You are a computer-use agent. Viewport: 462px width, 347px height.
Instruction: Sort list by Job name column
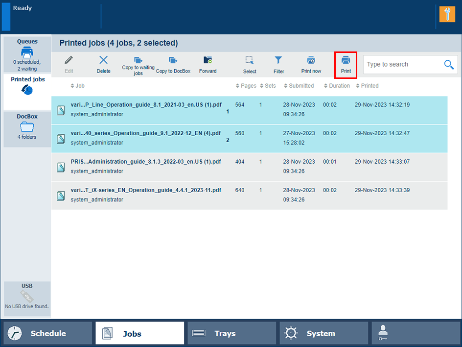[x=78, y=86]
